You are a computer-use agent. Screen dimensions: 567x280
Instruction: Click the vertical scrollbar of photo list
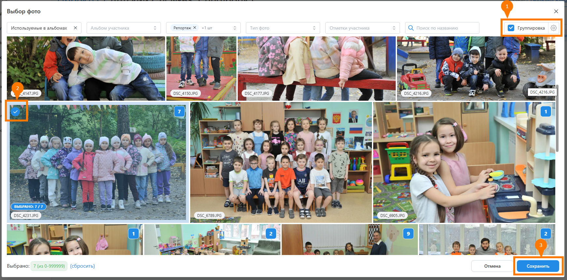pyautogui.click(x=557, y=119)
